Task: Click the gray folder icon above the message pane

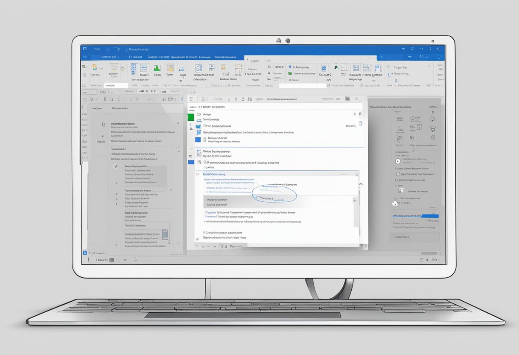Action: [x=347, y=99]
